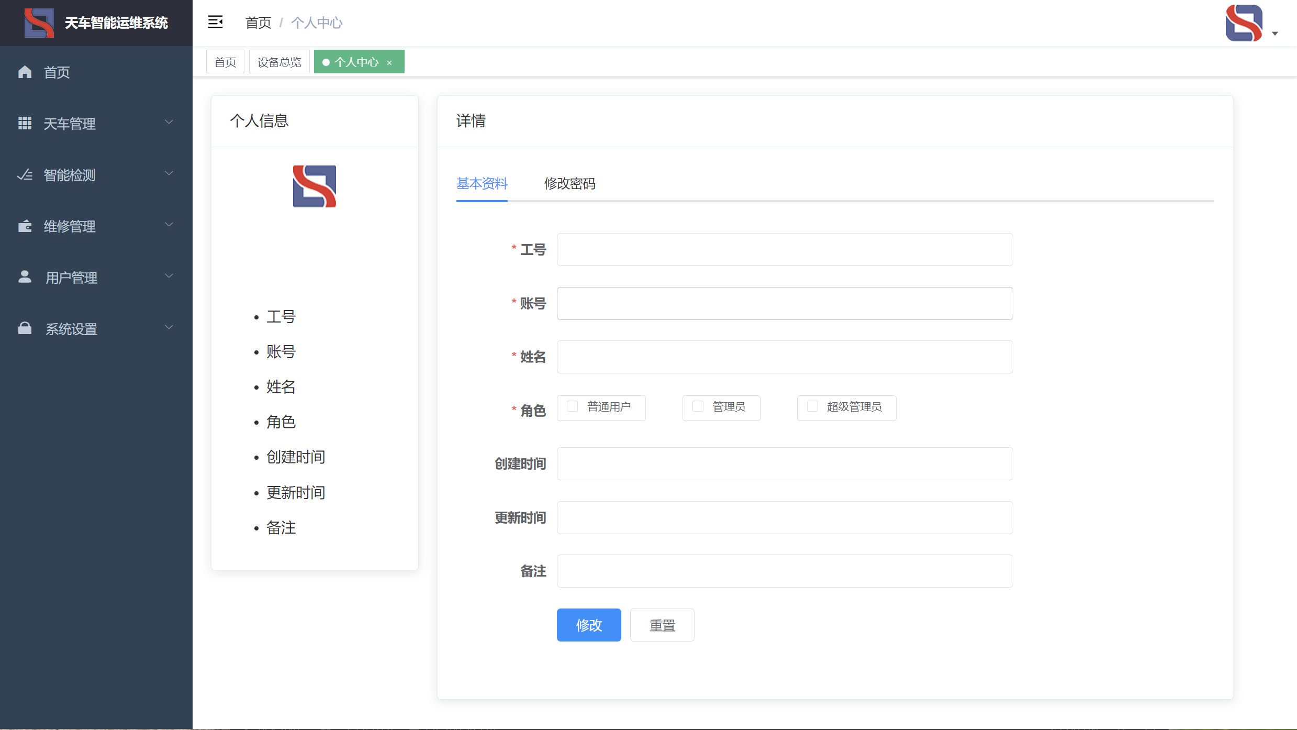Click the hamburger sidebar collapse icon
The image size is (1297, 730).
coord(215,22)
